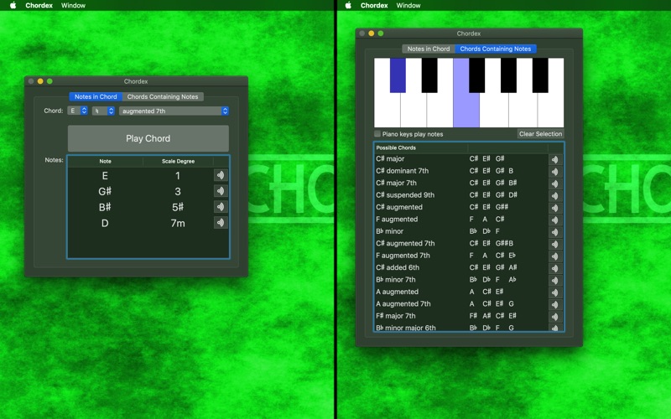This screenshot has height=419, width=671.
Task: Play the B# note speaker icon
Action: click(x=221, y=206)
